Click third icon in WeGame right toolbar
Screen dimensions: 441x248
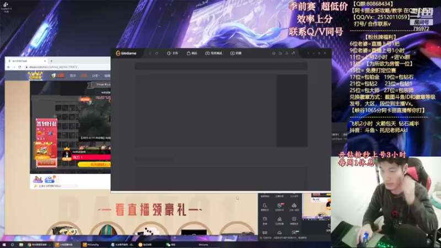[287, 53]
